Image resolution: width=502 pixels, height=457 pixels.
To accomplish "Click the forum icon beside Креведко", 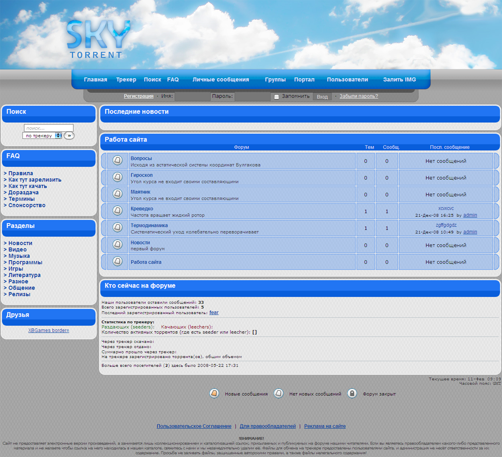I will coord(117,211).
